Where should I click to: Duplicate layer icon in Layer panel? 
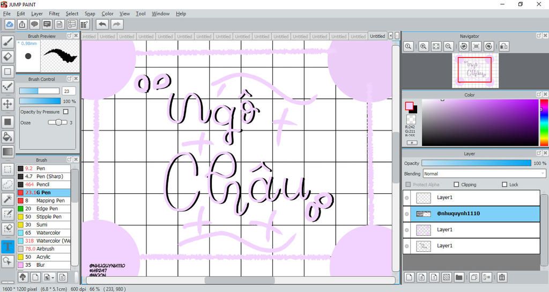click(474, 278)
